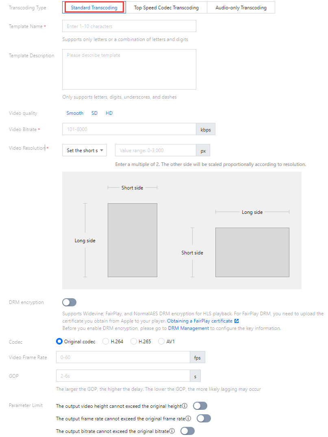
Task: Click the external link icon after FairPlay certificate
Action: click(x=237, y=321)
